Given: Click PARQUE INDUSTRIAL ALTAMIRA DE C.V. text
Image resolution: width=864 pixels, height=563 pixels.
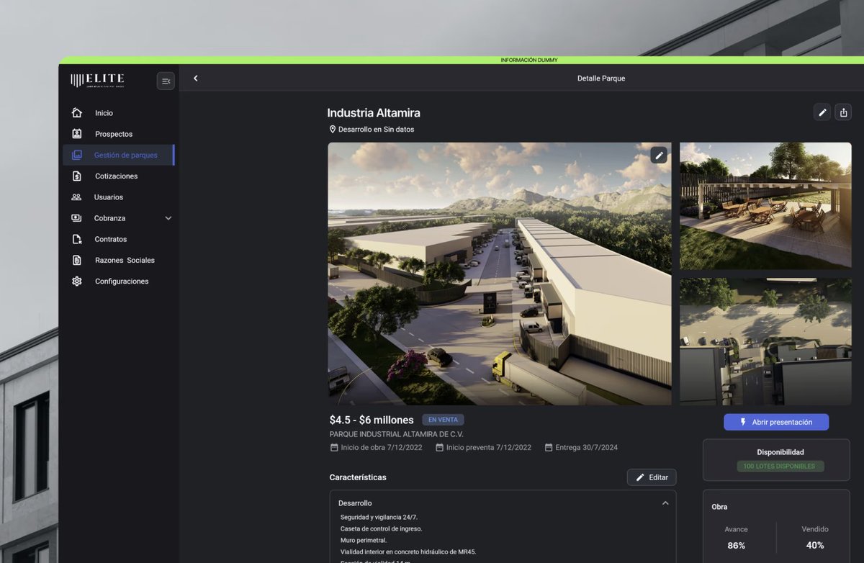Looking at the screenshot, I should point(397,434).
